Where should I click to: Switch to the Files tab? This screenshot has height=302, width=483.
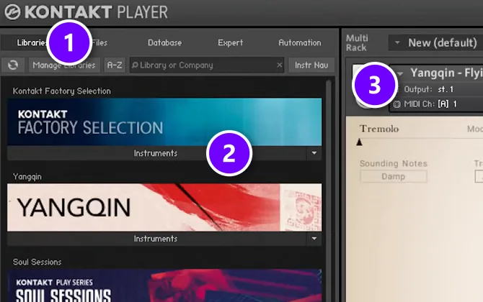[99, 42]
